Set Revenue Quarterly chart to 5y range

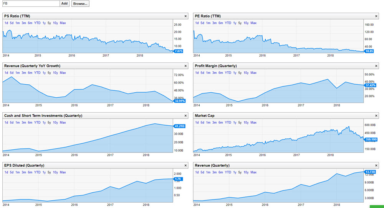pos(240,172)
